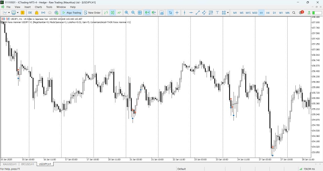This screenshot has height=171, width=323.
Task: Click the New Order button
Action: coord(92,12)
